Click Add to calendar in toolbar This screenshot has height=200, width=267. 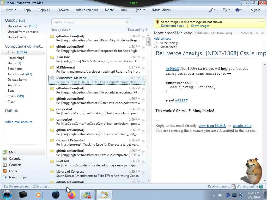(x=87, y=10)
